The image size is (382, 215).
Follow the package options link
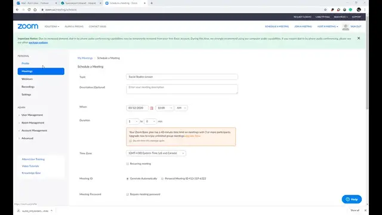coord(38,42)
